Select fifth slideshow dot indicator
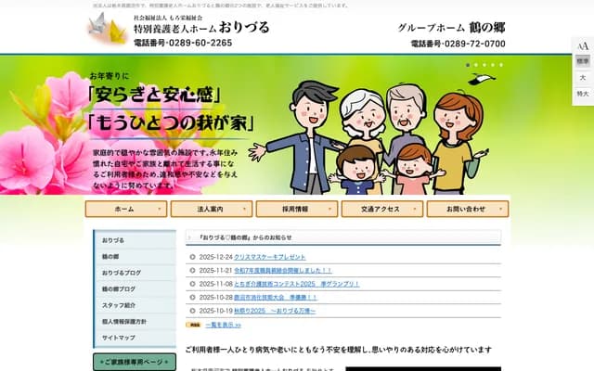This screenshot has height=371, width=594. coord(501,65)
